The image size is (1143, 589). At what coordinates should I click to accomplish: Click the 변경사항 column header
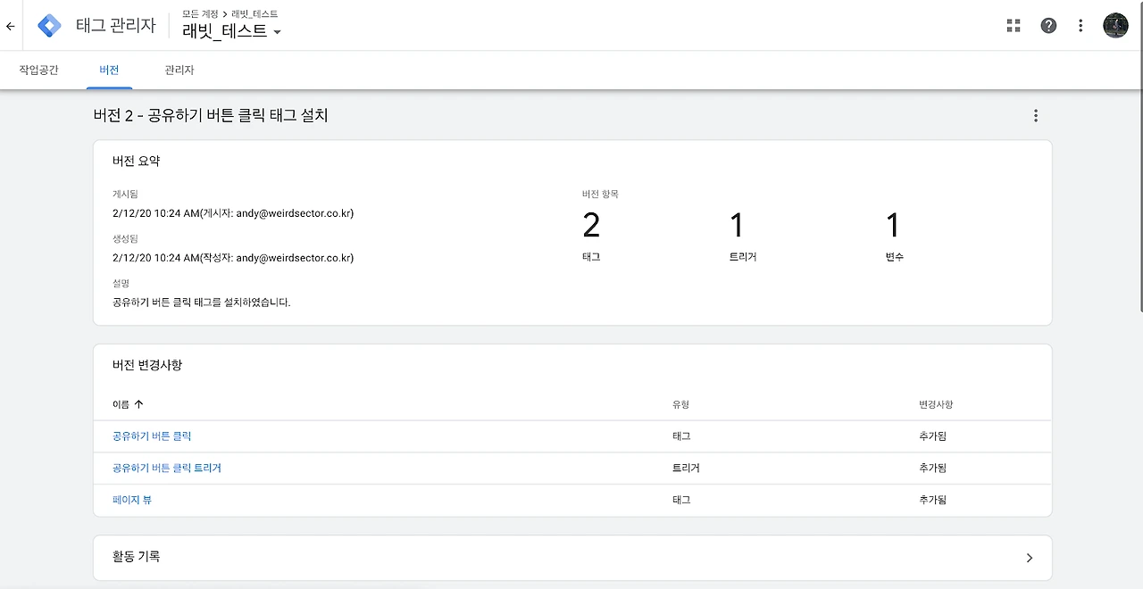pos(936,404)
